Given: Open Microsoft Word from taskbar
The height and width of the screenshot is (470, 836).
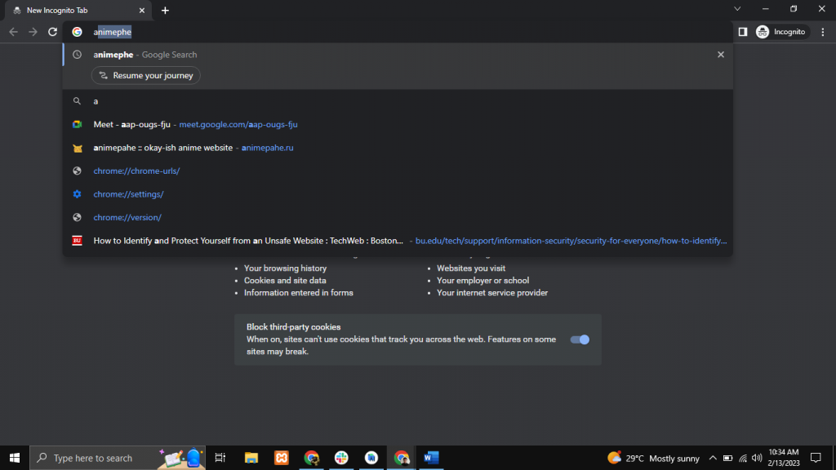Looking at the screenshot, I should tap(431, 458).
